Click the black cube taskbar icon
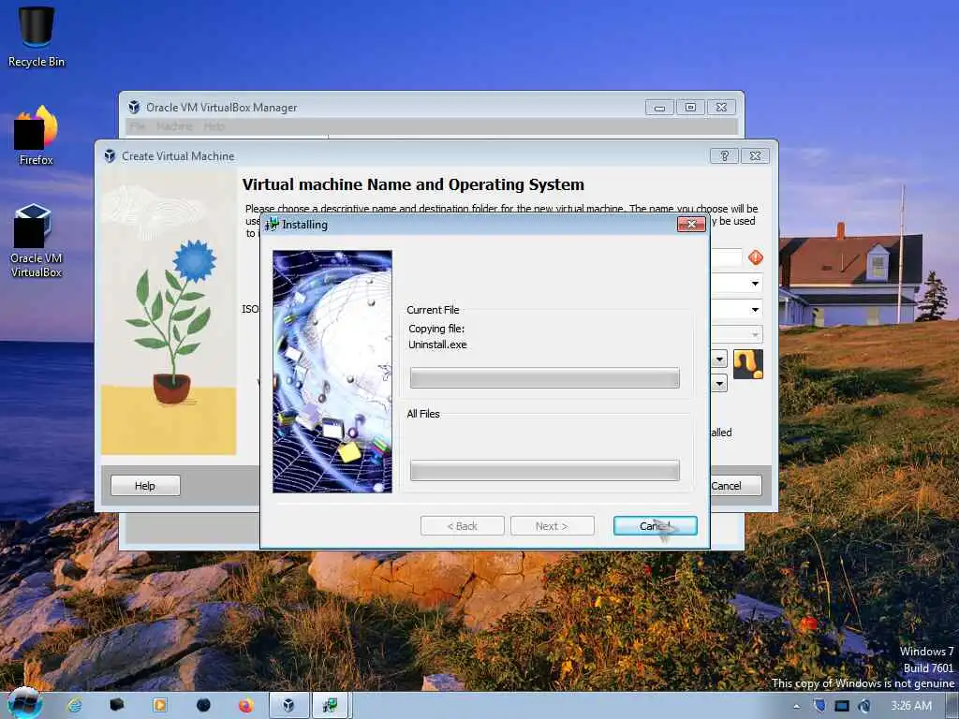The height and width of the screenshot is (719, 959). pyautogui.click(x=117, y=704)
